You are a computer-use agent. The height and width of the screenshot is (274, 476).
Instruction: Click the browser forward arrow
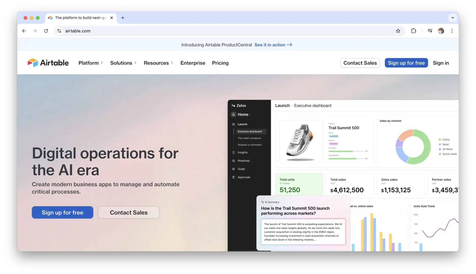35,31
